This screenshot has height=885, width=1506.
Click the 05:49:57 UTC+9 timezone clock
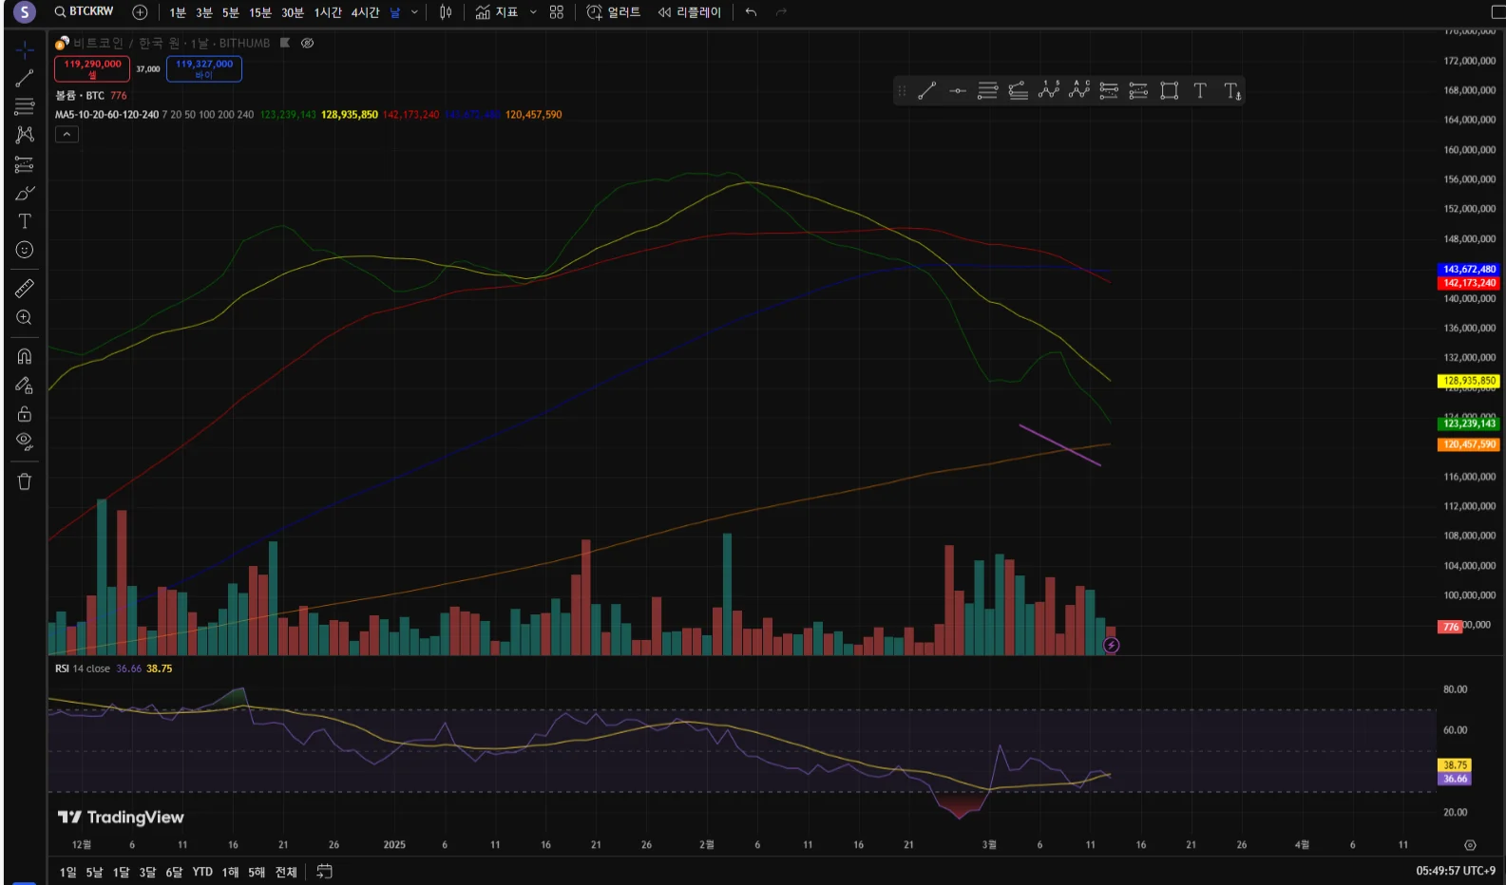(x=1456, y=871)
